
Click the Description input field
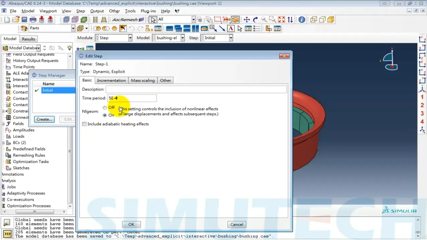[196, 90]
